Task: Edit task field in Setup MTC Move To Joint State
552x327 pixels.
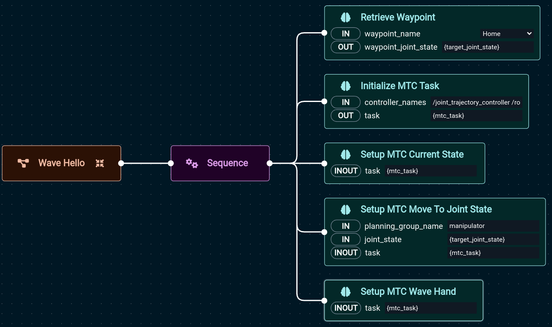Action: click(493, 253)
